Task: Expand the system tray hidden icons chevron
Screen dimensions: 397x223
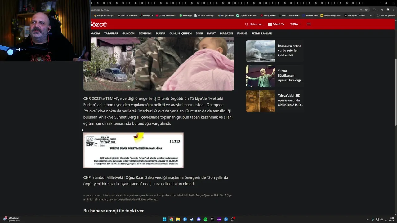Action: pos(368,219)
